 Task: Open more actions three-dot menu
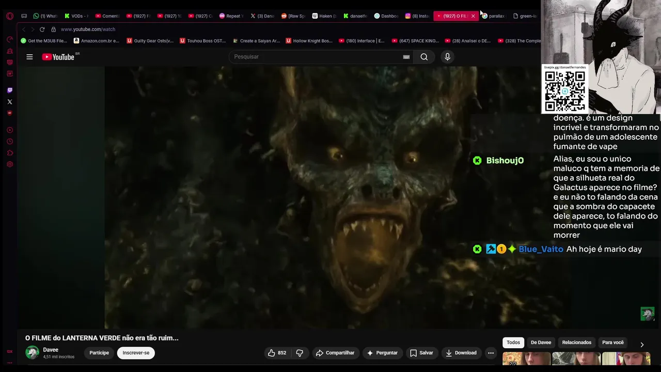click(x=491, y=353)
